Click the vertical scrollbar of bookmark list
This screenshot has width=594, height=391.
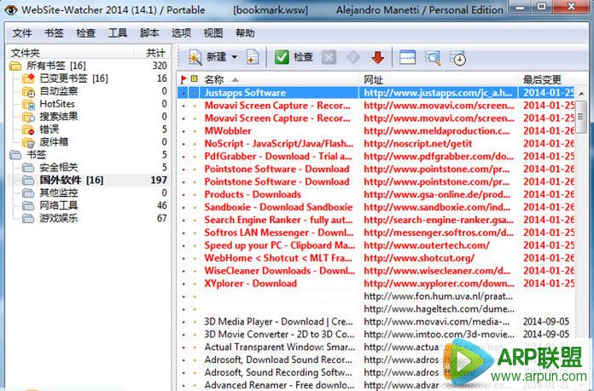click(x=581, y=213)
